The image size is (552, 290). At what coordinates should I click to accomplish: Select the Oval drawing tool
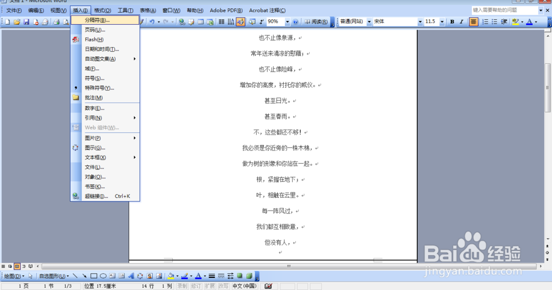[103, 276]
